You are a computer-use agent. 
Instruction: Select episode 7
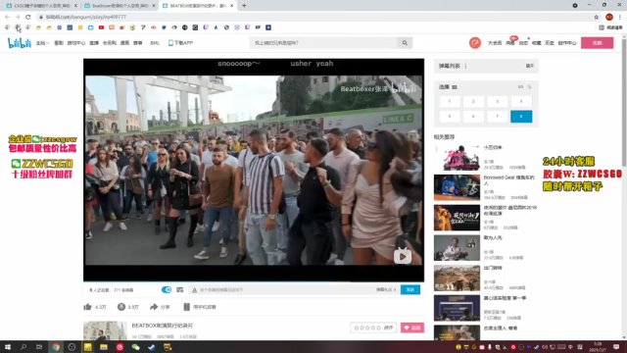498,117
